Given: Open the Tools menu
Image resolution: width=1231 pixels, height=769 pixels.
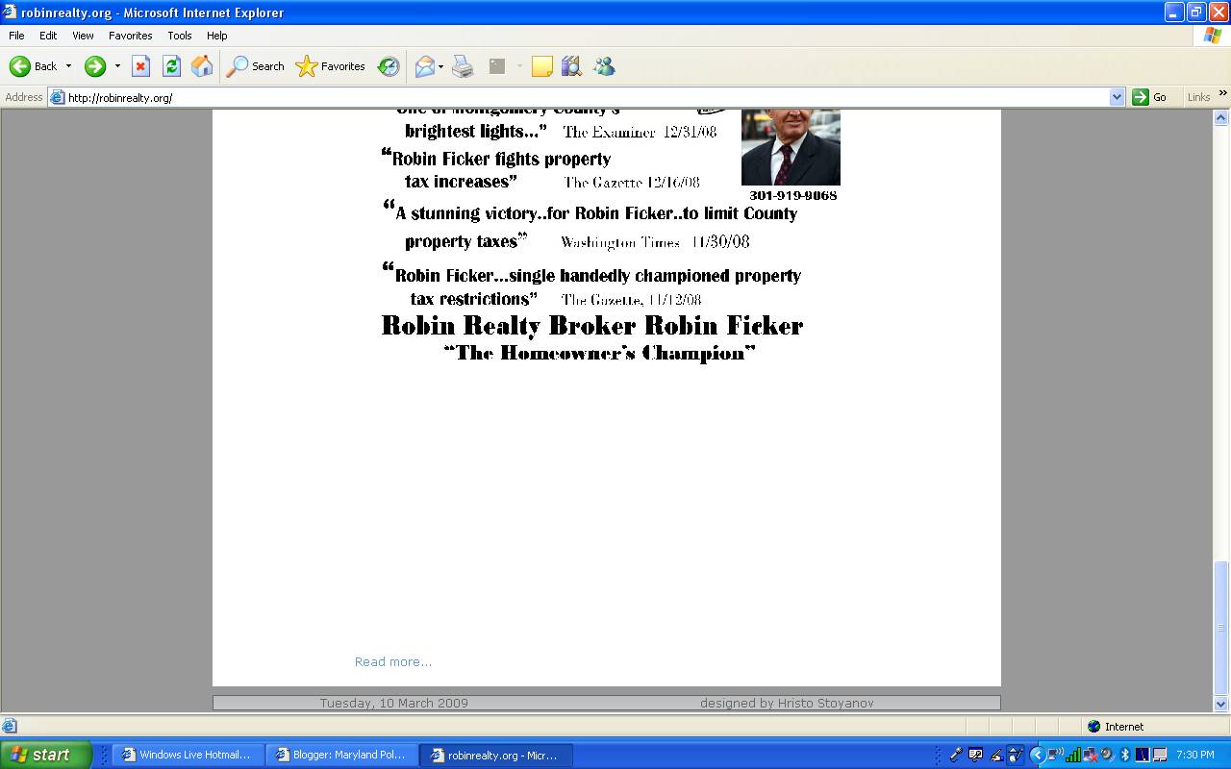Looking at the screenshot, I should click(180, 36).
